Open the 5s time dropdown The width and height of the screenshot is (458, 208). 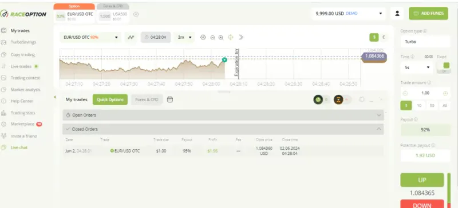(x=417, y=67)
